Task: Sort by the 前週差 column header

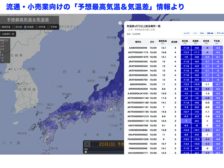Action: (196, 42)
